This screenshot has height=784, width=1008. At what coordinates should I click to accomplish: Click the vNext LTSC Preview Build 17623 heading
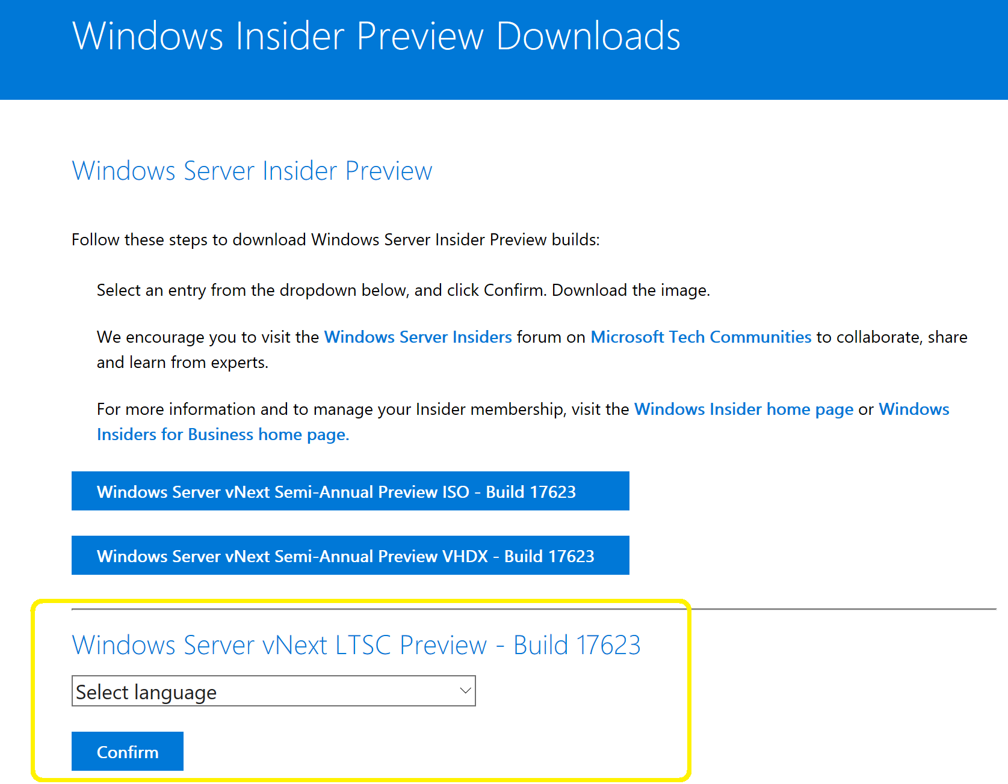(356, 645)
